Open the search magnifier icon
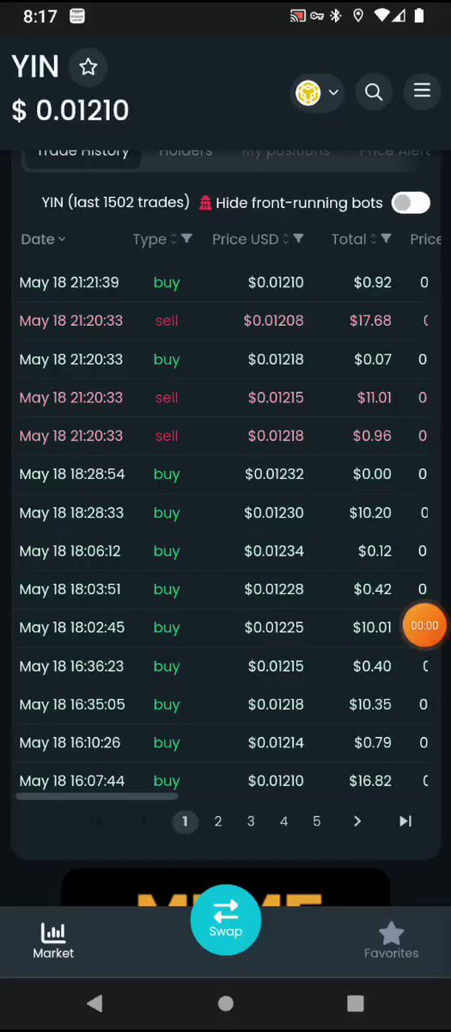The width and height of the screenshot is (451, 1032). point(374,92)
